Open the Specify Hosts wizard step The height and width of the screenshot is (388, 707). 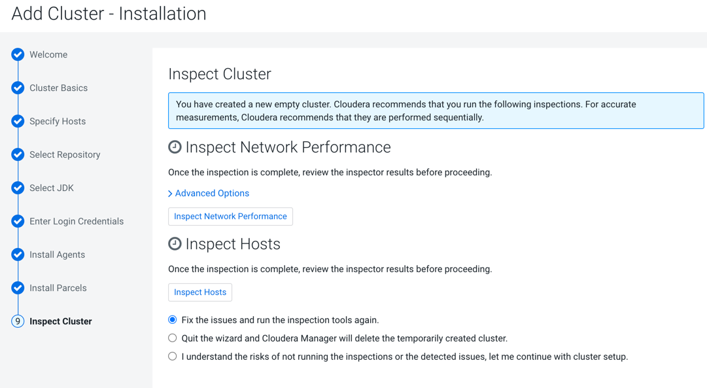coord(58,122)
